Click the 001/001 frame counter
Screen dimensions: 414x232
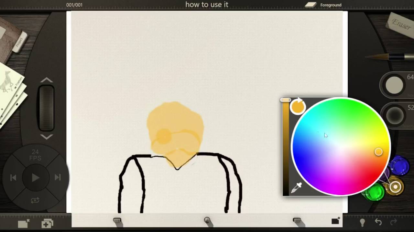(74, 5)
